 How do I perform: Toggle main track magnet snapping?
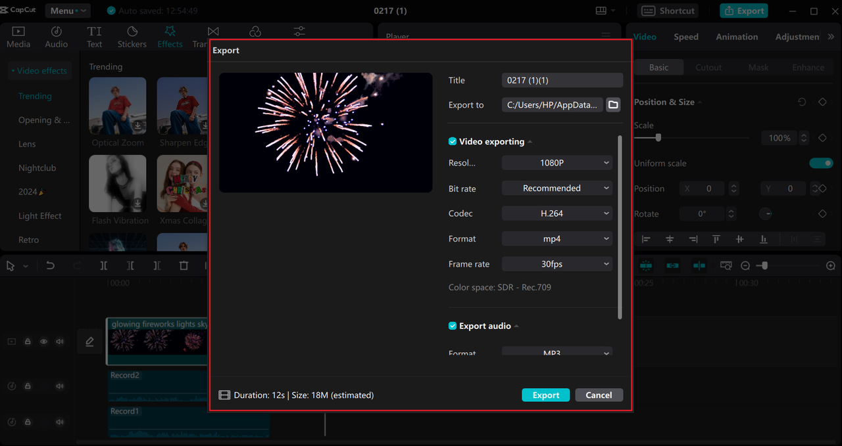pyautogui.click(x=646, y=265)
